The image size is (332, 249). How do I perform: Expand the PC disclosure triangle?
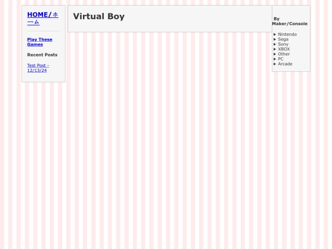click(x=275, y=59)
